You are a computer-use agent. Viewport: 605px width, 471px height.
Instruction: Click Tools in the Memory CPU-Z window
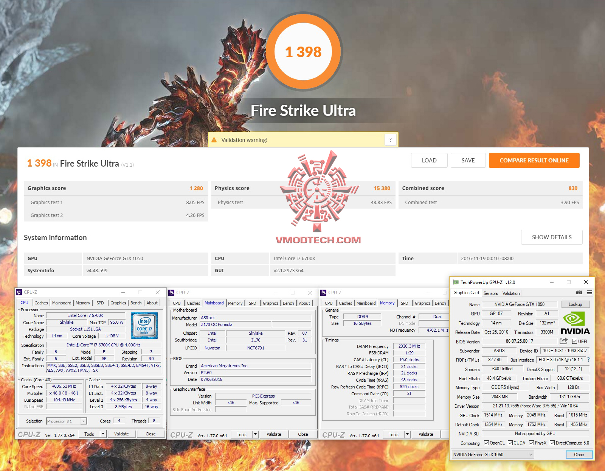click(394, 434)
